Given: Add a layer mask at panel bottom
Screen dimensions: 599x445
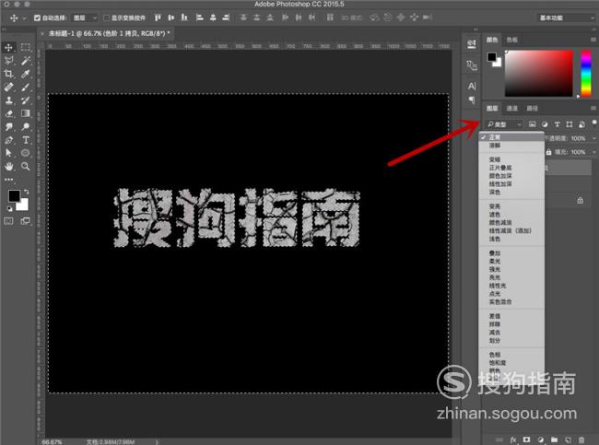Looking at the screenshot, I should tap(526, 439).
